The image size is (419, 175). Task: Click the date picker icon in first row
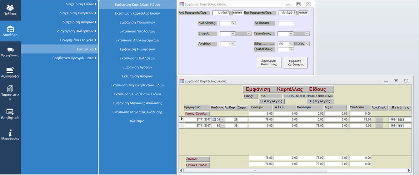pyautogui.click(x=214, y=120)
